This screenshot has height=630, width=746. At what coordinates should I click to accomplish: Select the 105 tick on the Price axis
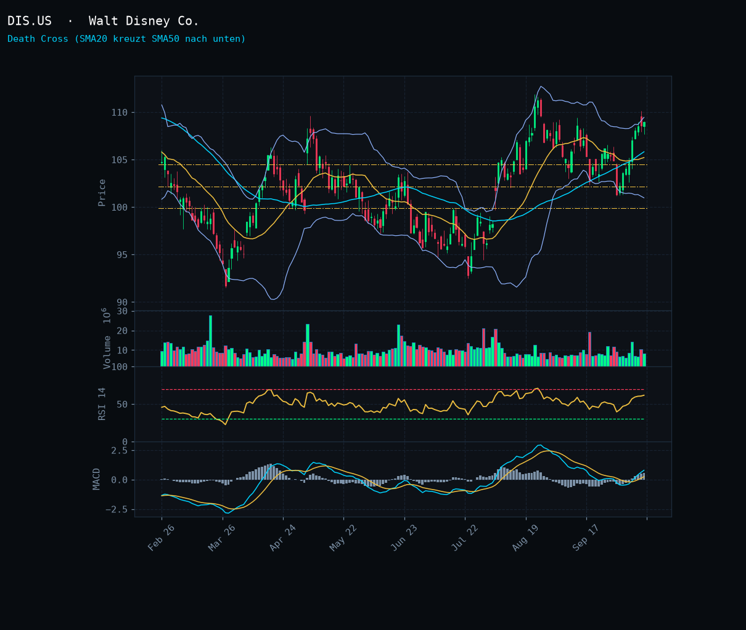point(120,160)
